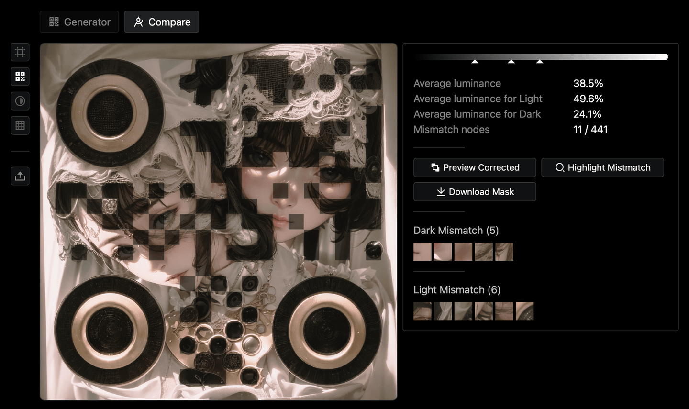Toggle the corrected preview mode

[x=475, y=167]
